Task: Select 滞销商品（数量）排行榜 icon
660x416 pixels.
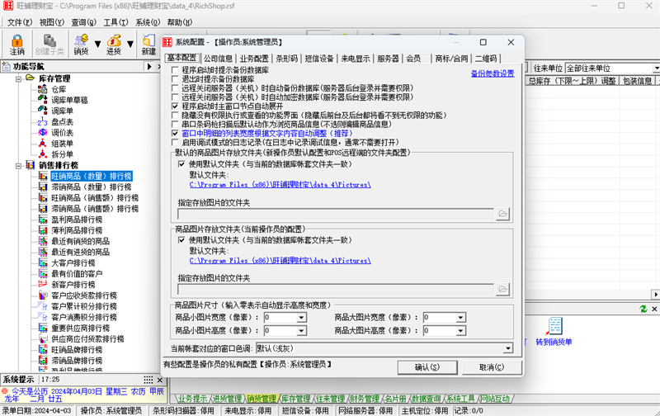Action: pyautogui.click(x=43, y=187)
